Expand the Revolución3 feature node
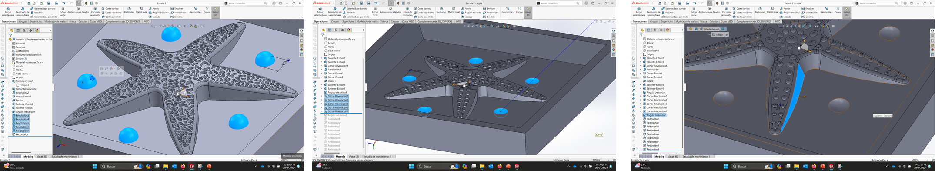The image size is (935, 171). click(x=10, y=115)
